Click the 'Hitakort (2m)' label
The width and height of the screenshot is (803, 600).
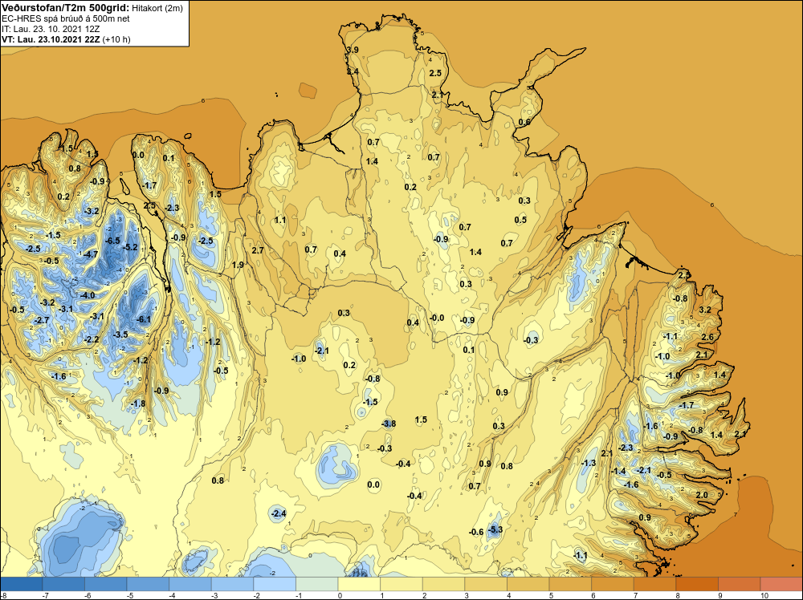tap(157, 8)
